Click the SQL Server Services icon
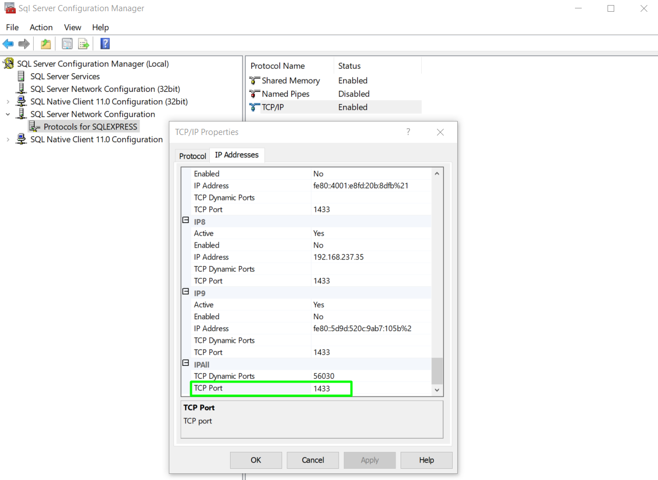This screenshot has width=658, height=480. (x=21, y=76)
